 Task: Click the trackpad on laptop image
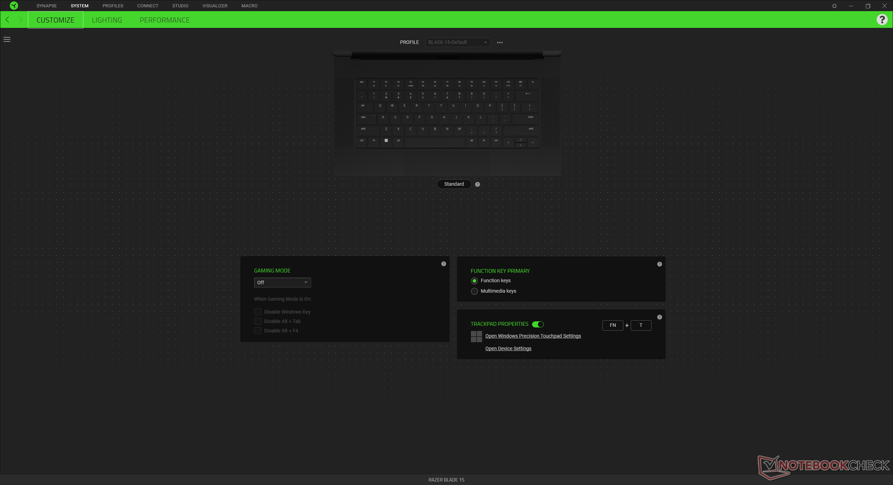[447, 164]
